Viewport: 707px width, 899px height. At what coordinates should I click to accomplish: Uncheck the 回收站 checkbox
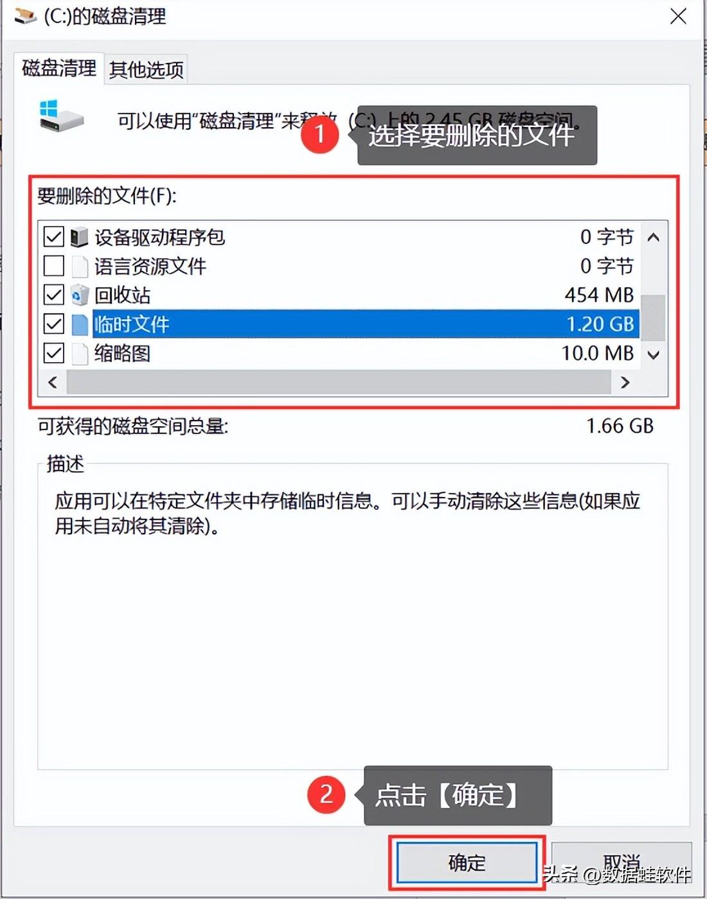[53, 295]
